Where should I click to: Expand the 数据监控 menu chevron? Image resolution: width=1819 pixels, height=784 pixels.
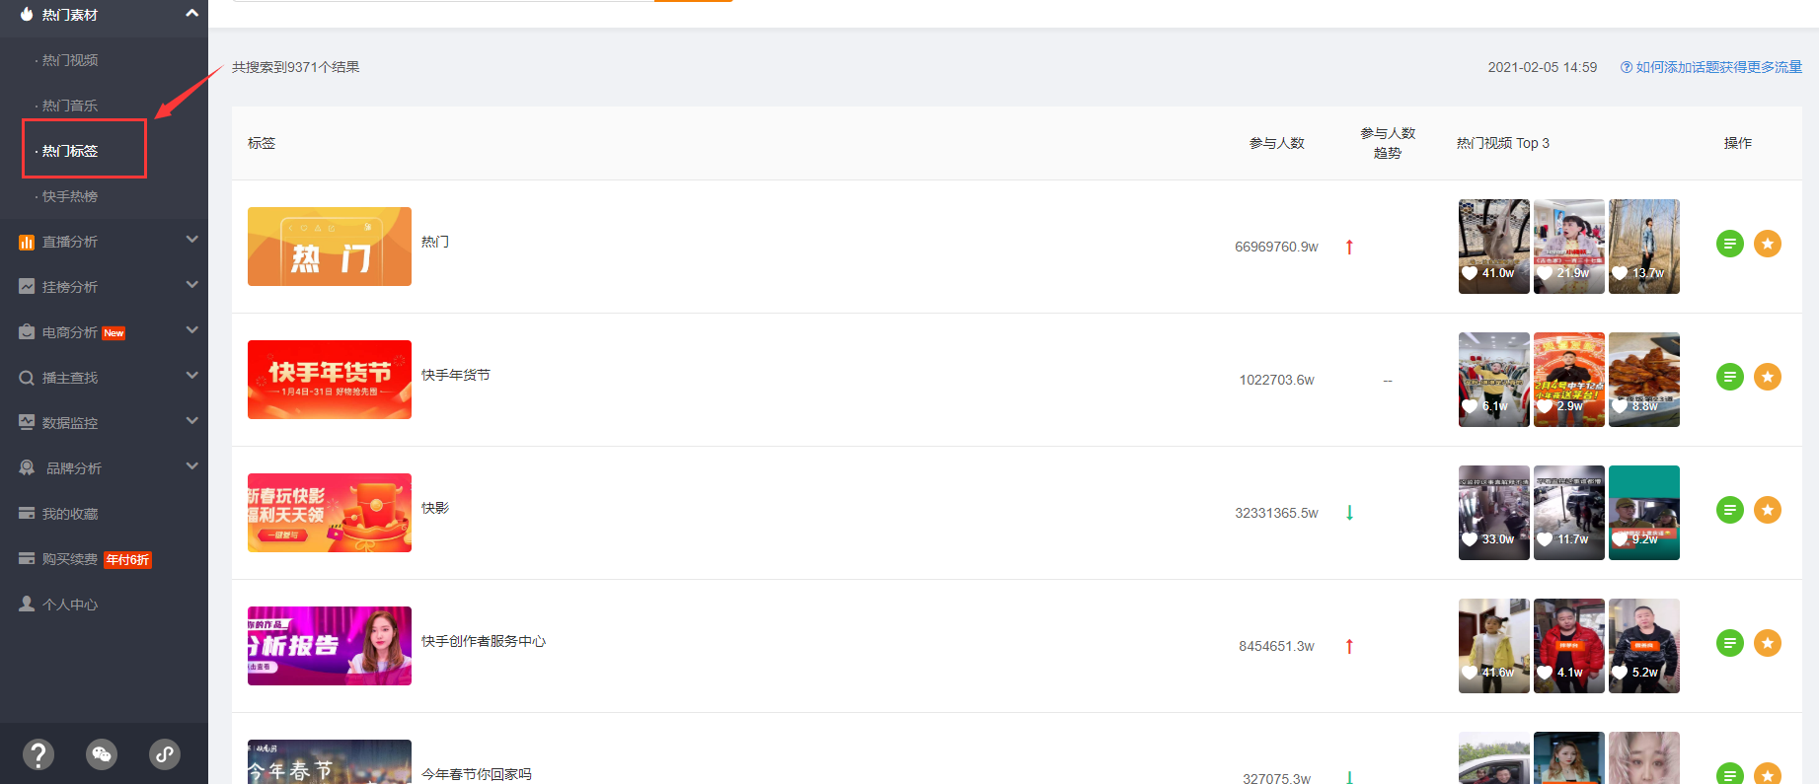(x=191, y=421)
